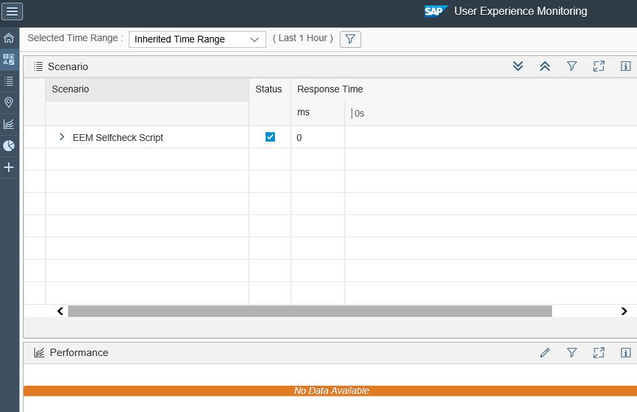Click the ms unit sub-header
The image size is (637, 412).
point(303,112)
